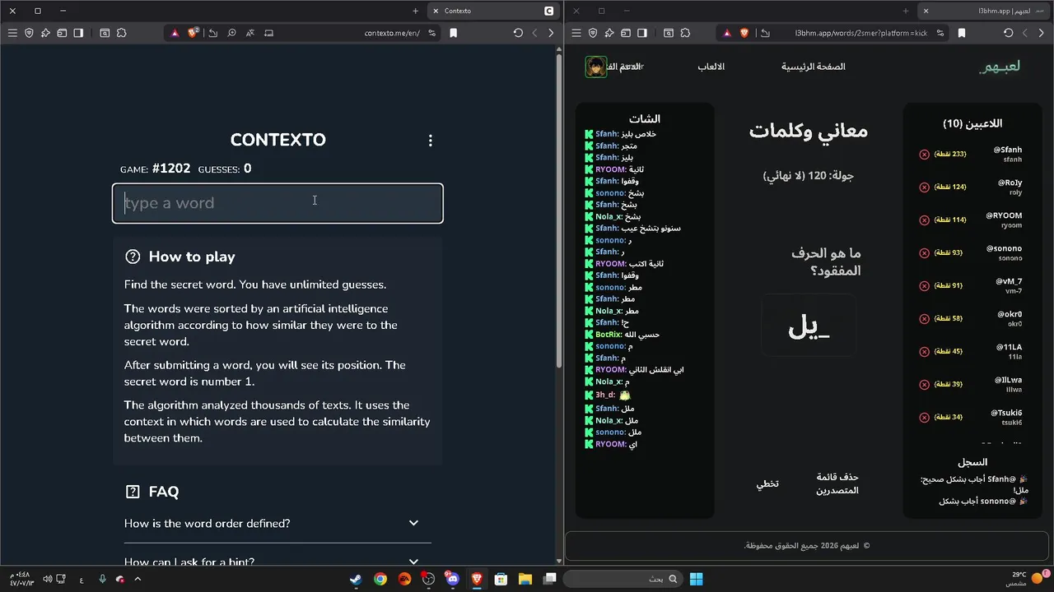Click translate icon in Contexto address bar
1054x592 pixels.
point(250,33)
